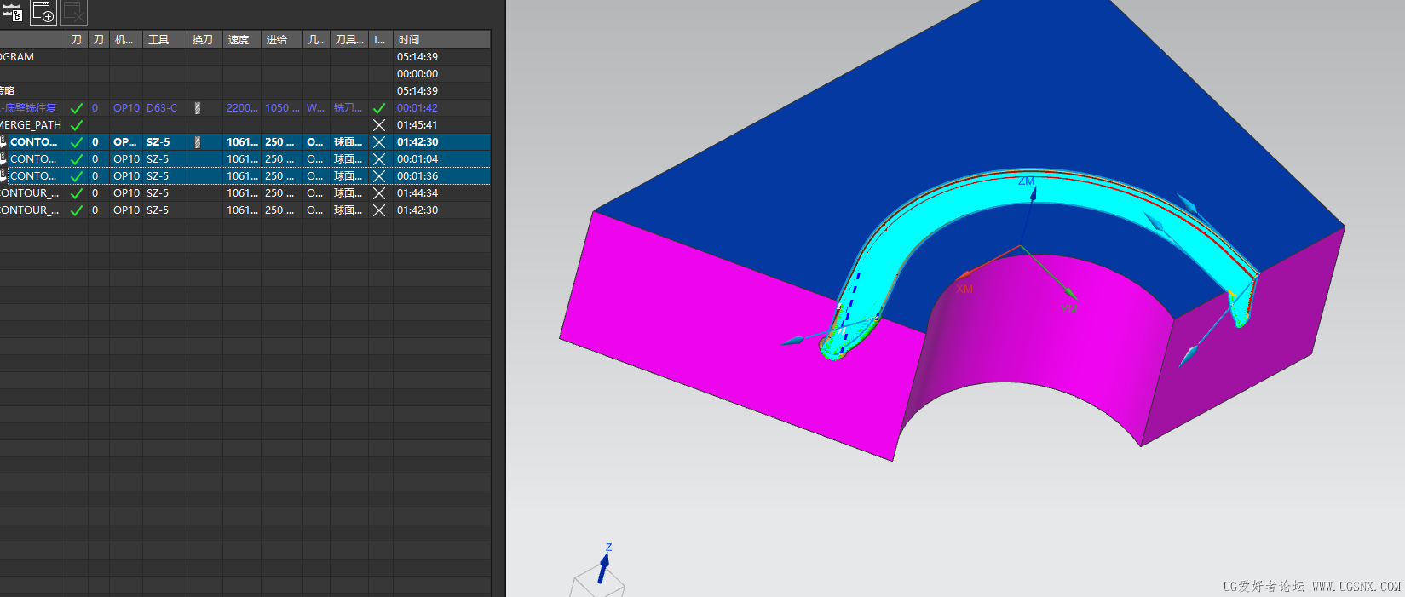Click the 铣刀... cell
This screenshot has width=1405, height=597.
tap(348, 108)
